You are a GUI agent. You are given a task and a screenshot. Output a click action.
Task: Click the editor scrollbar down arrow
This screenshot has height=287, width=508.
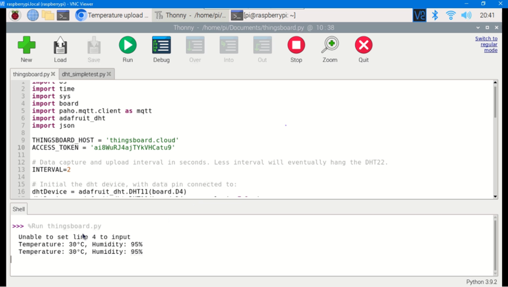pyautogui.click(x=495, y=197)
